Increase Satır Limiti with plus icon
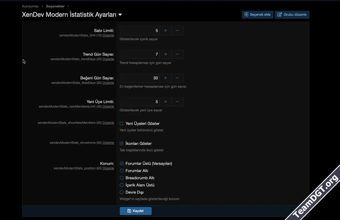Screen dimensions: 340x220 (x=165, y=31)
